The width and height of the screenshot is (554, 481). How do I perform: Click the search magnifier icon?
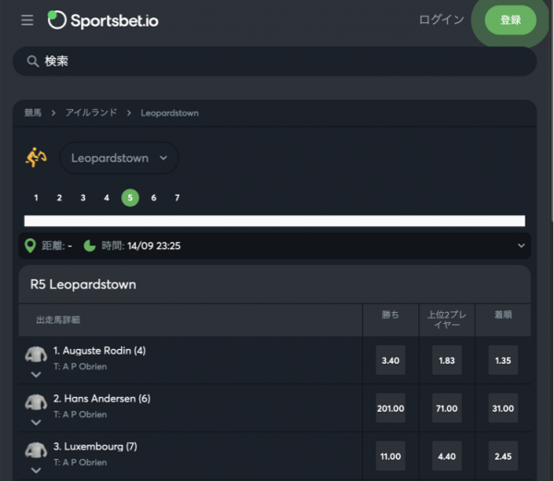[x=33, y=62]
